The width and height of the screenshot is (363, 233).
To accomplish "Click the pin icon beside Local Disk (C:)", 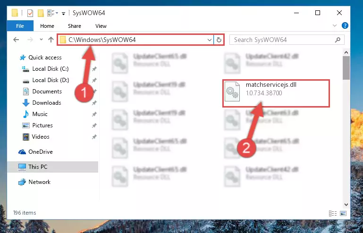I will click(x=94, y=69).
